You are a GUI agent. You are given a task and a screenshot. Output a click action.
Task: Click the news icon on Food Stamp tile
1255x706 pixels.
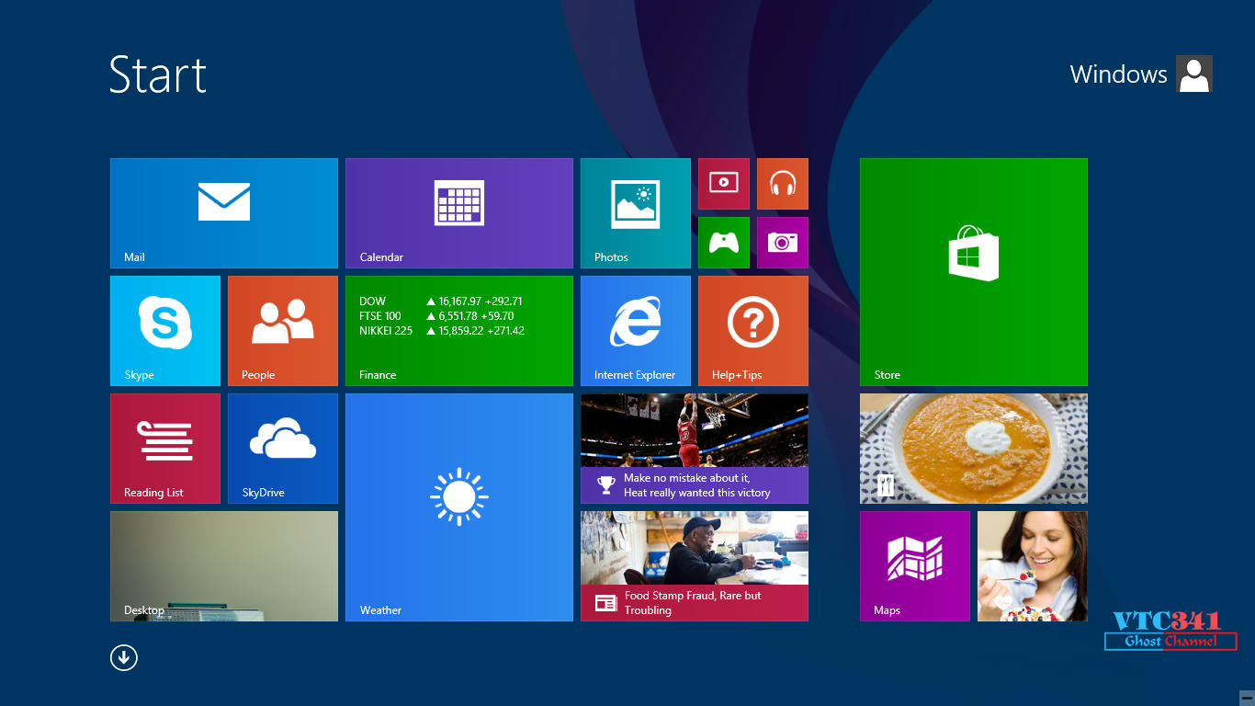pyautogui.click(x=605, y=603)
